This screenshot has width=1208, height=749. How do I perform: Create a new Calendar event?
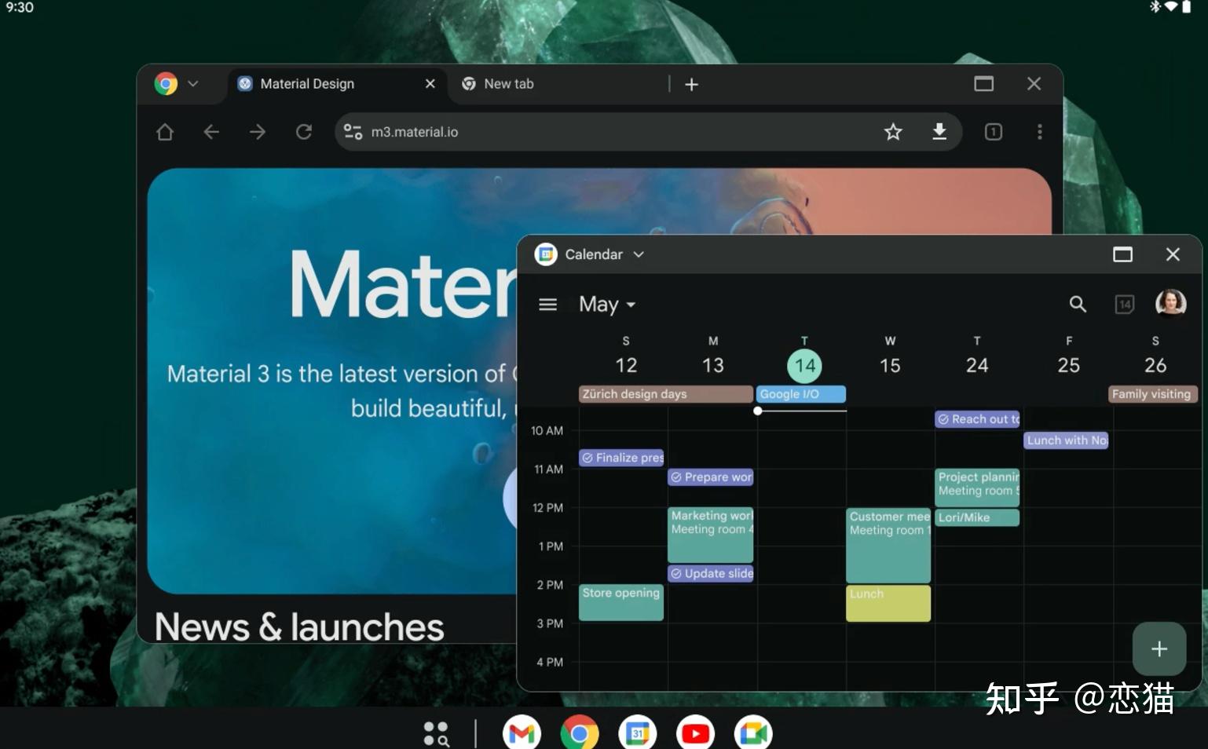[1159, 649]
